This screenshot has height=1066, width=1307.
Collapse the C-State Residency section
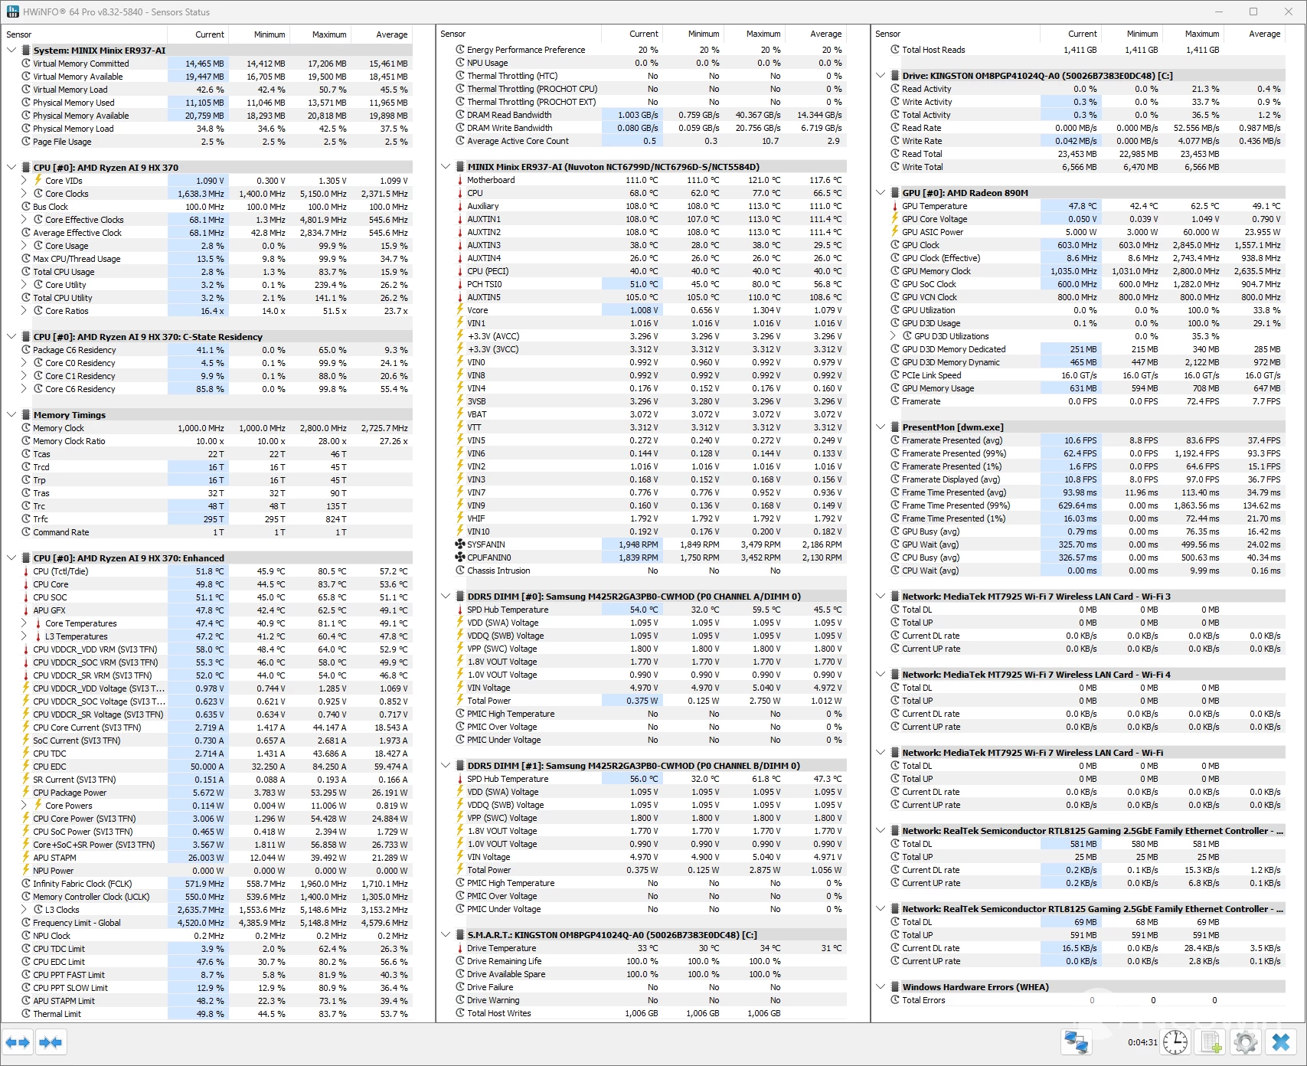(11, 337)
